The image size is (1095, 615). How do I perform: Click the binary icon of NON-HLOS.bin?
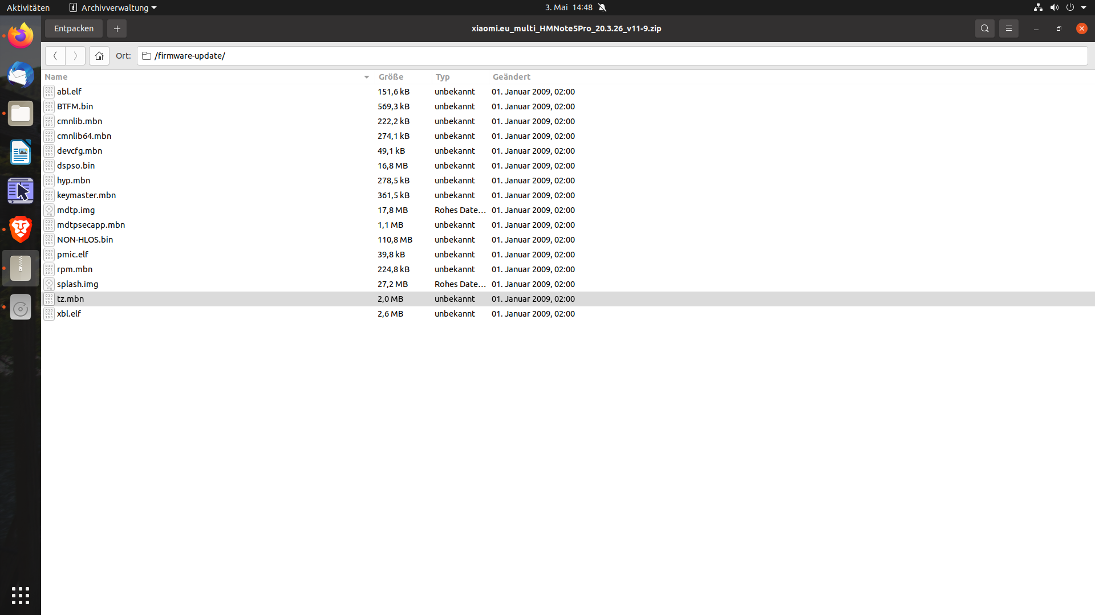49,240
